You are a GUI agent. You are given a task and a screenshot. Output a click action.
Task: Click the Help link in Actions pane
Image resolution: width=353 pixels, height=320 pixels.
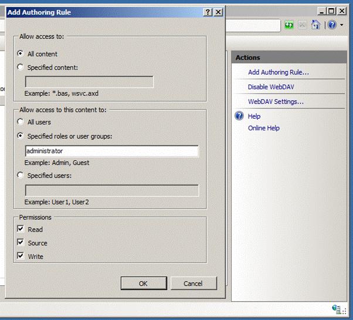tap(254, 116)
